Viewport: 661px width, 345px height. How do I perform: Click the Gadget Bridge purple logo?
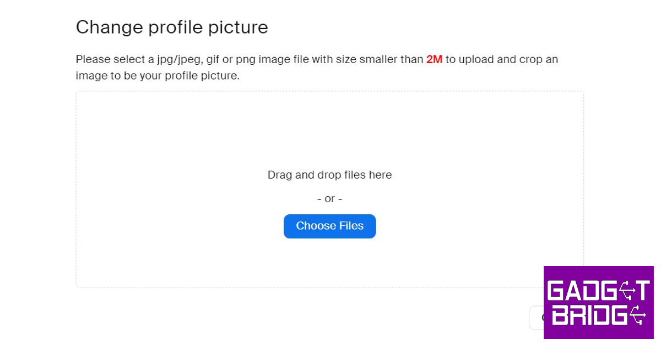pos(598,302)
